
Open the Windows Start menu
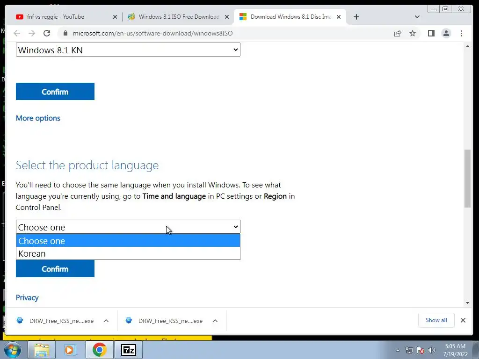coord(13,350)
